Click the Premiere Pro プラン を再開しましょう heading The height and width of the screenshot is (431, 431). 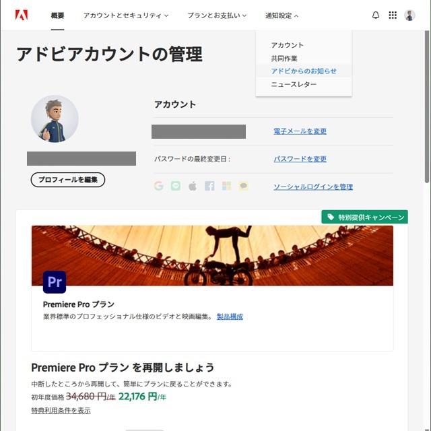coord(123,368)
